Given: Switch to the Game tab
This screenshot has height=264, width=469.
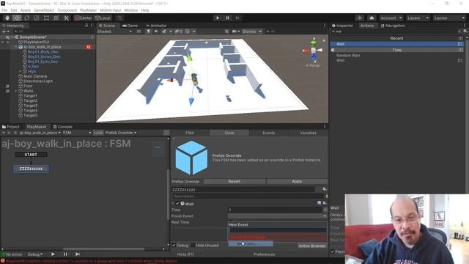Looking at the screenshot, I should 130,26.
